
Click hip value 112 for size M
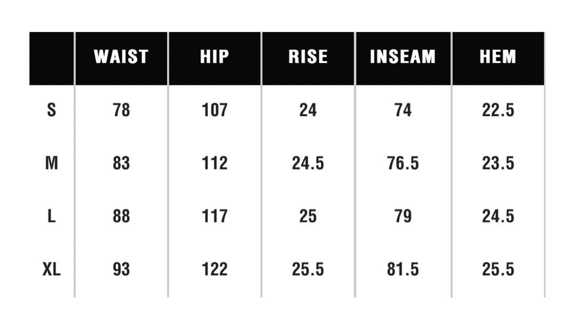click(215, 163)
